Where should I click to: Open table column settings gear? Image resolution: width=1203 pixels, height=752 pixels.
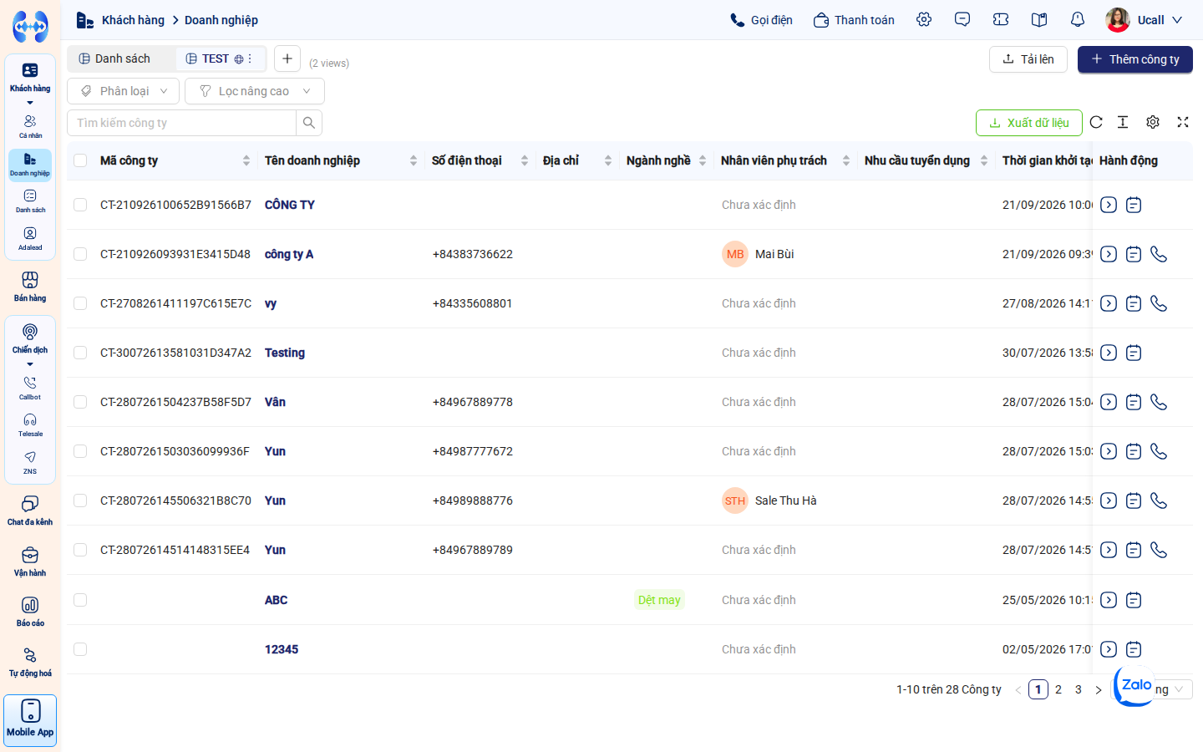click(x=1153, y=122)
